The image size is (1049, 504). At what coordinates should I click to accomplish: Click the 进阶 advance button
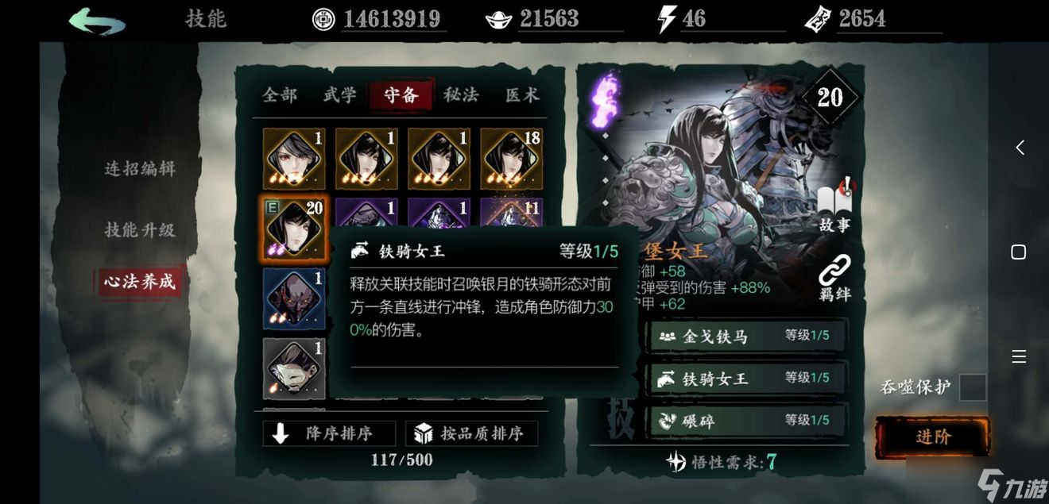[x=933, y=437]
